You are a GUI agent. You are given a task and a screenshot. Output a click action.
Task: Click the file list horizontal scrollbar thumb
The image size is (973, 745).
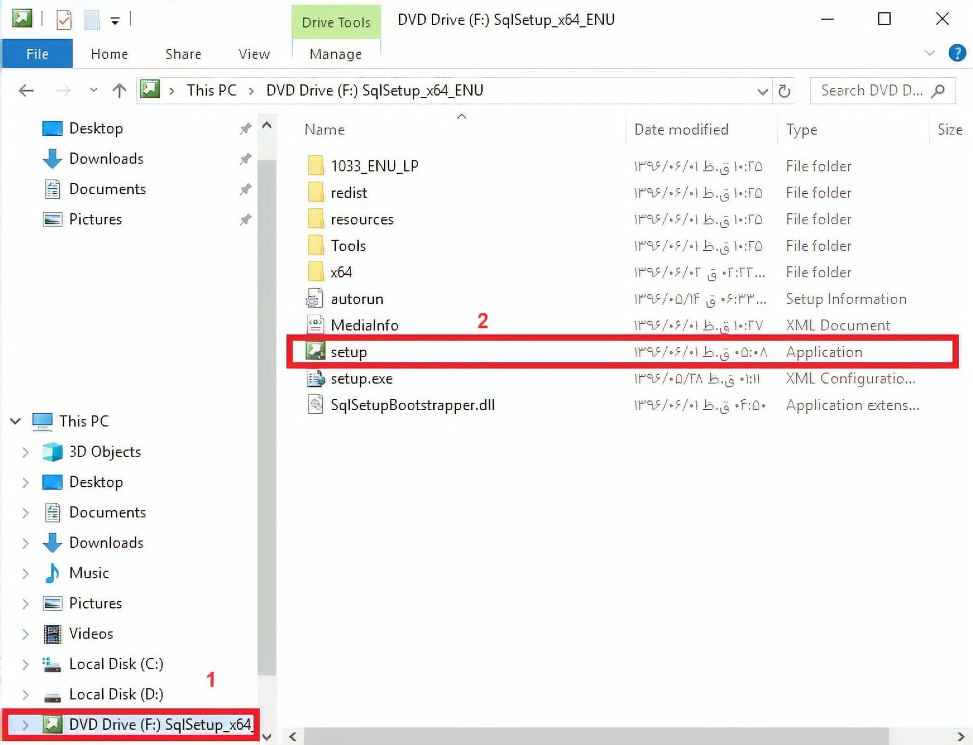coord(596,736)
